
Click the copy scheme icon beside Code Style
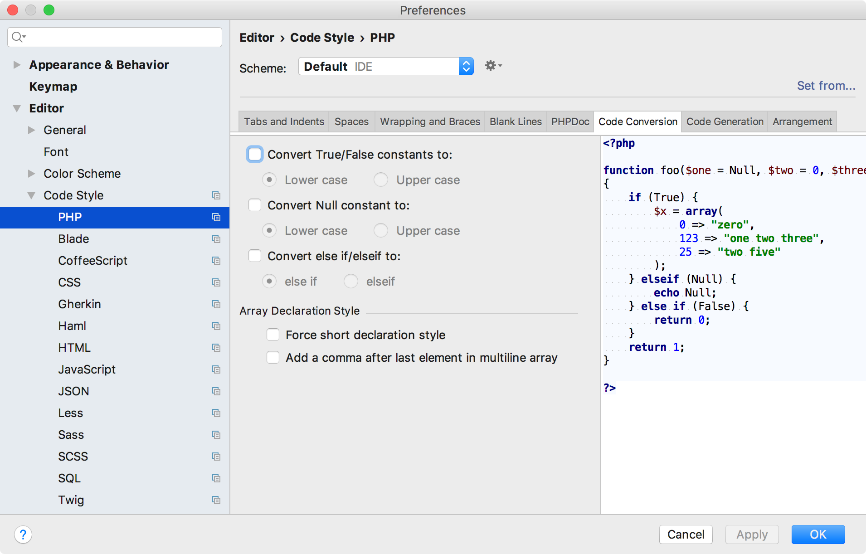[x=217, y=195]
